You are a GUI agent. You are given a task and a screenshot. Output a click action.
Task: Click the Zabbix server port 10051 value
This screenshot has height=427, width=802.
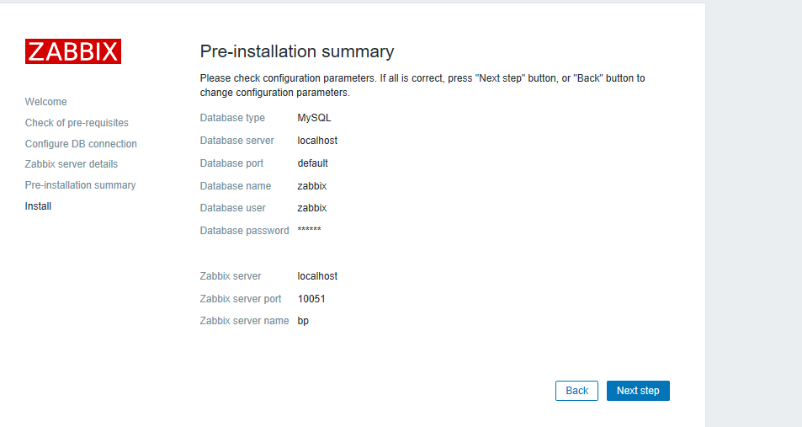(311, 298)
